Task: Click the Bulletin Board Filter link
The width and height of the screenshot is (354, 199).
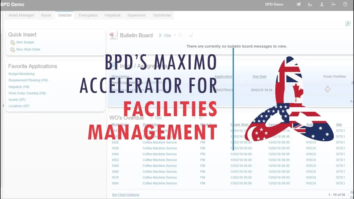Action: [x=167, y=35]
